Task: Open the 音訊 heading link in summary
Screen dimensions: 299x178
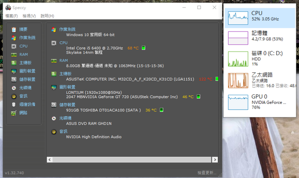Action: 63,131
